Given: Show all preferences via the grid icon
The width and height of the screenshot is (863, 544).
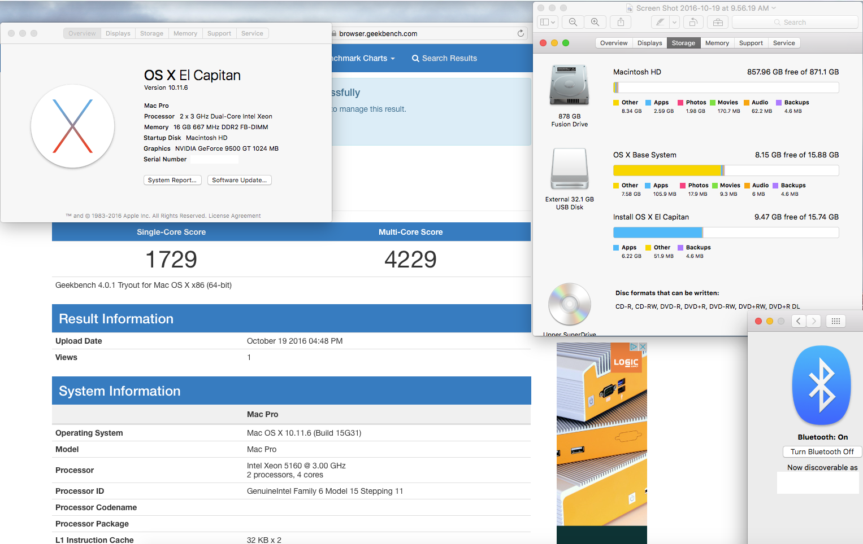Looking at the screenshot, I should click(x=836, y=321).
